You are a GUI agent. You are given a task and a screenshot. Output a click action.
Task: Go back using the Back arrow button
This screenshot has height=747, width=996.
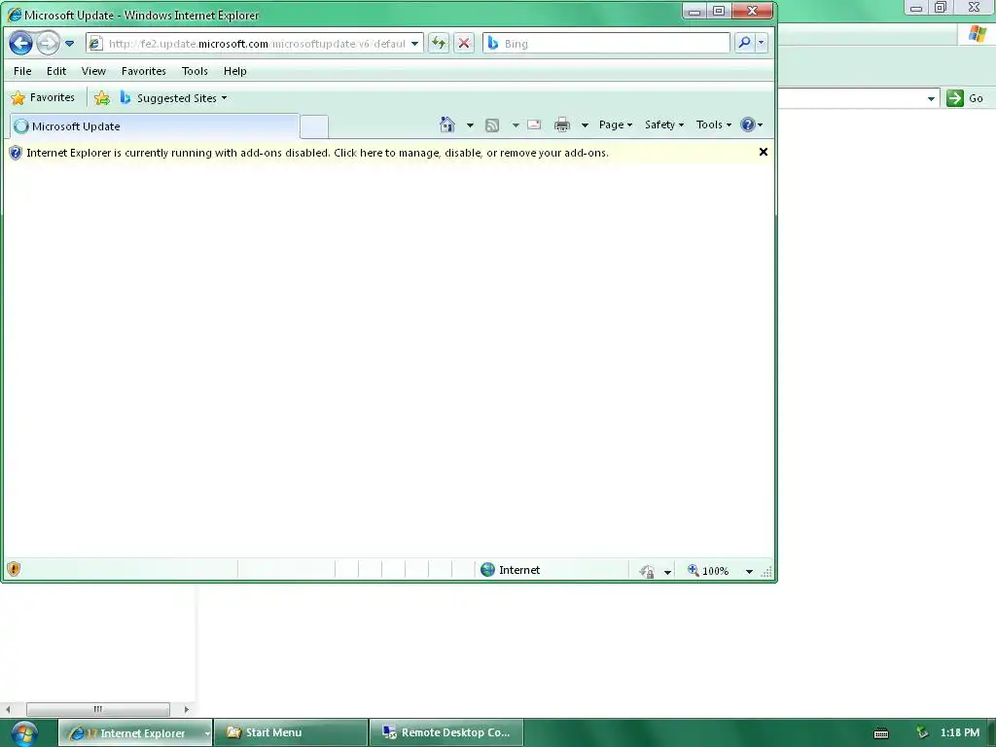tap(21, 43)
